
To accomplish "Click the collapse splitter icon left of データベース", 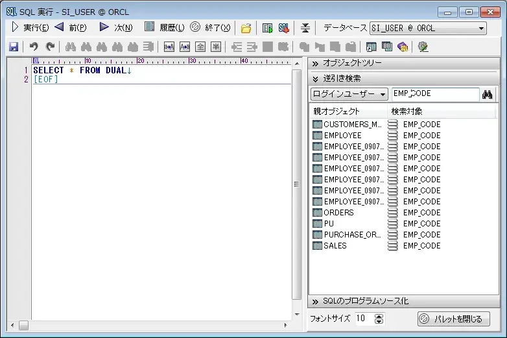I will (306, 28).
